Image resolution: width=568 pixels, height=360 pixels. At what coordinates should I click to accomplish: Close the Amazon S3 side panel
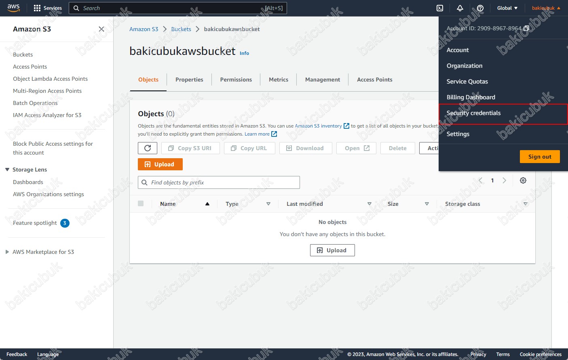point(101,29)
